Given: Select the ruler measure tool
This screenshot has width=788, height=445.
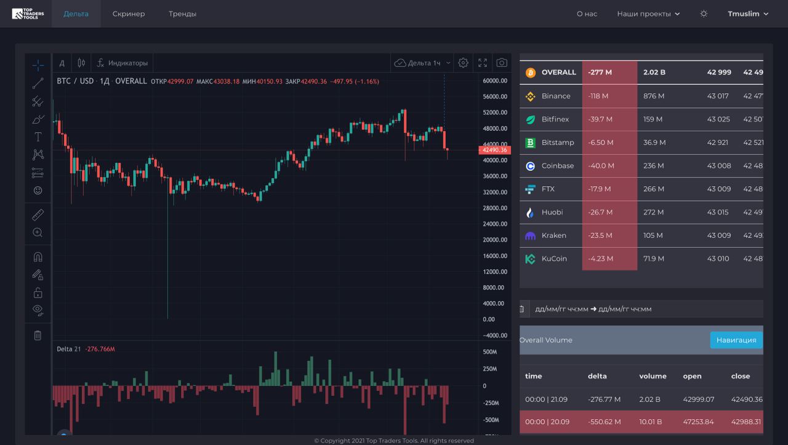Looking at the screenshot, I should coord(38,215).
